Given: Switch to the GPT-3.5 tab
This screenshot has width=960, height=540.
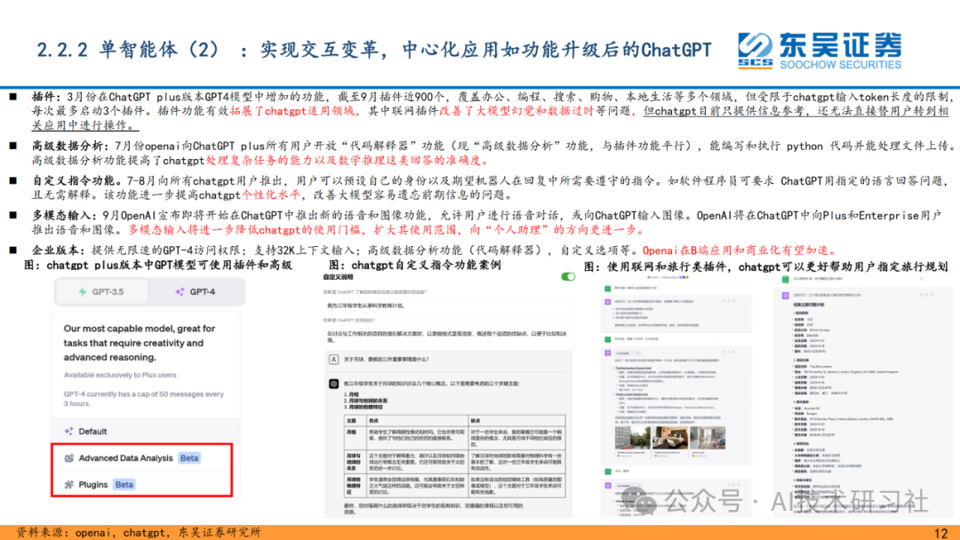Looking at the screenshot, I should click(108, 291).
